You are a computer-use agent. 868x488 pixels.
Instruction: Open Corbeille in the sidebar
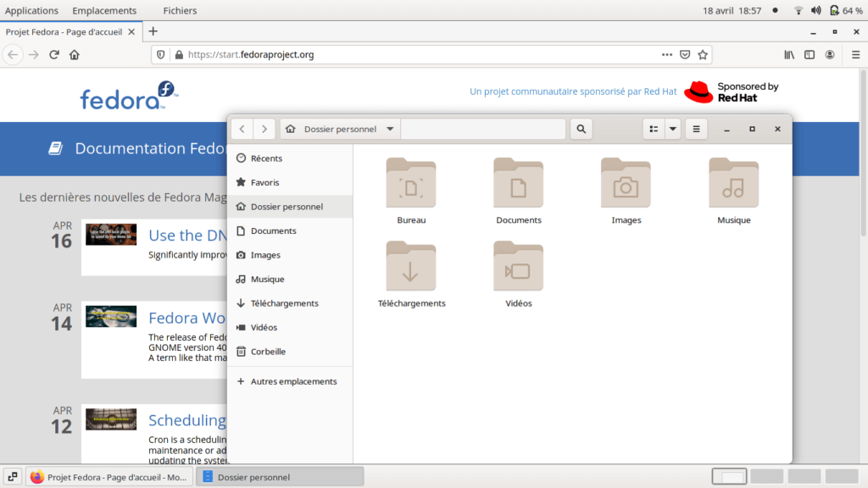click(290, 352)
